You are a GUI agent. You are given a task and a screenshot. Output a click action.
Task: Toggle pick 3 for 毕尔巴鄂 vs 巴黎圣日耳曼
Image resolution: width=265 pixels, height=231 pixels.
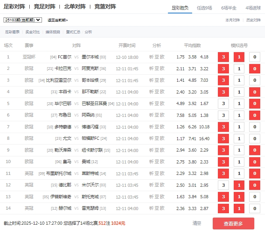223,104
